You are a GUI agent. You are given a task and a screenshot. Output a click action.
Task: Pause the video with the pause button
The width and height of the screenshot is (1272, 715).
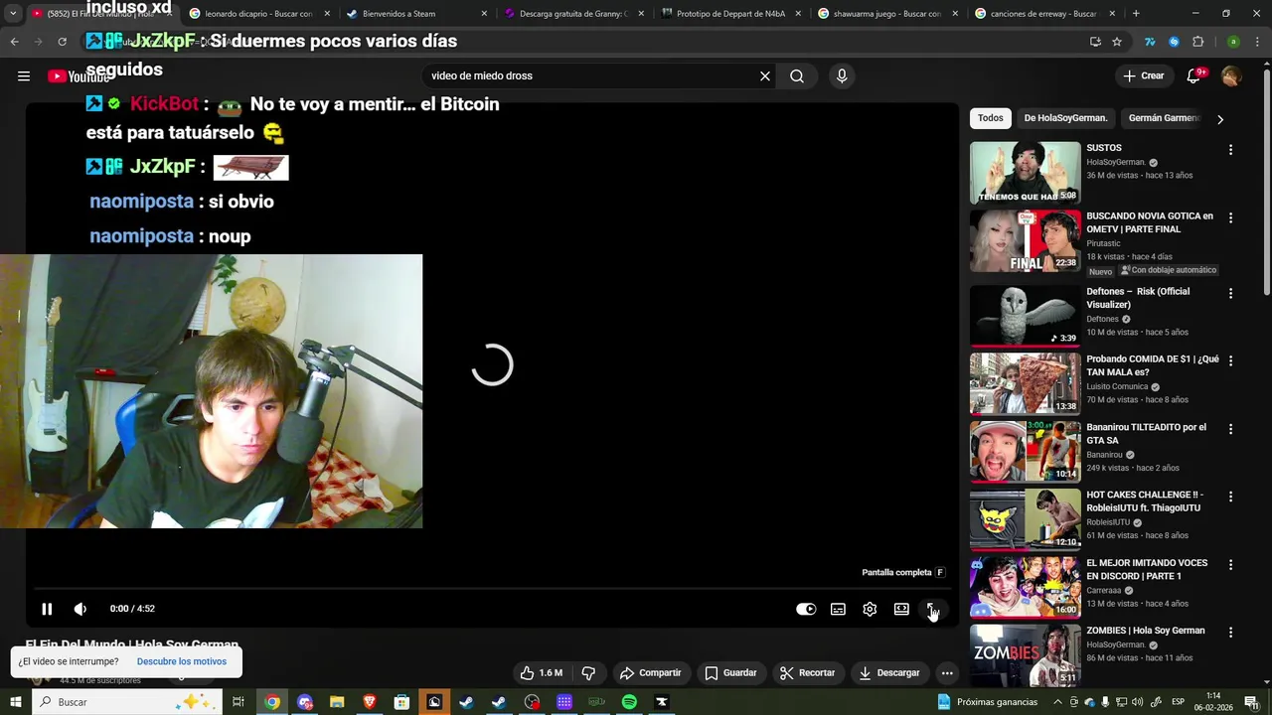pos(47,609)
